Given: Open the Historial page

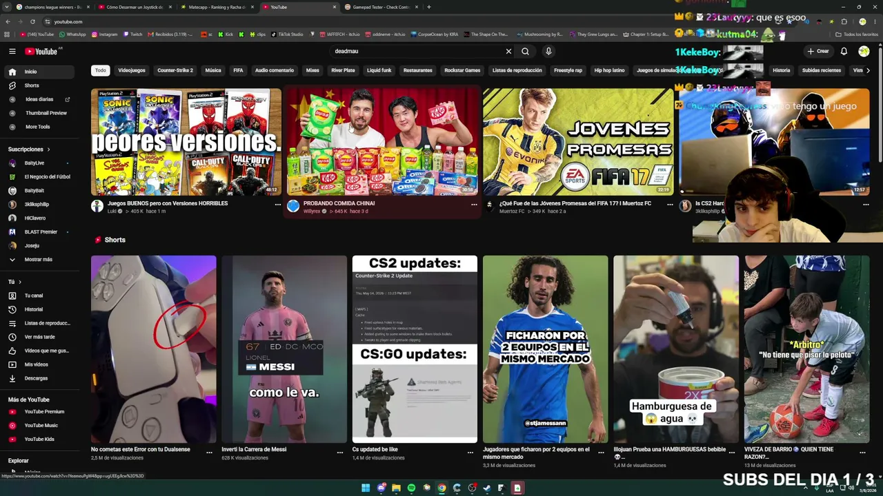Looking at the screenshot, I should 39,309.
